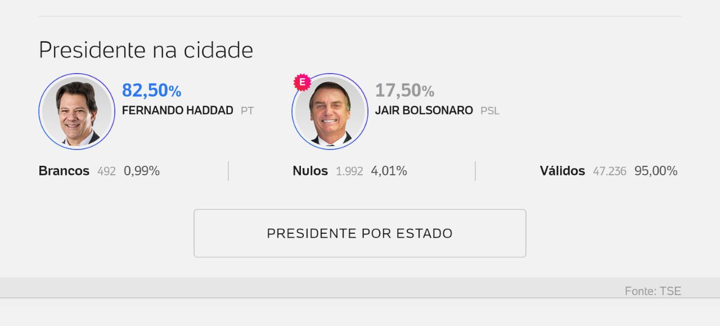
Task: Click the Válidos 95,00% percentage
Action: click(656, 171)
